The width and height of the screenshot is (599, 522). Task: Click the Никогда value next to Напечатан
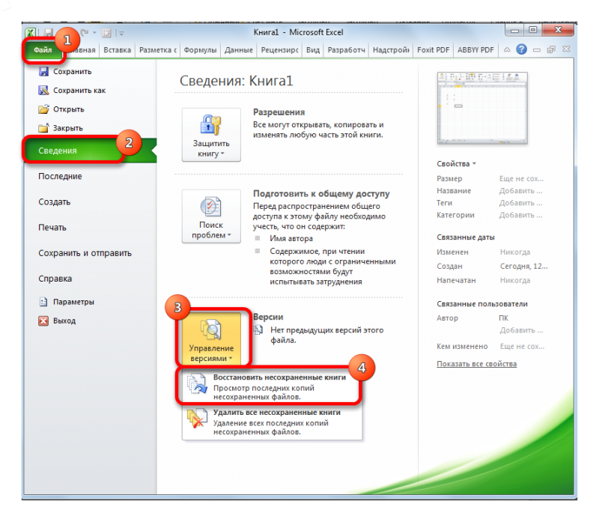[515, 281]
